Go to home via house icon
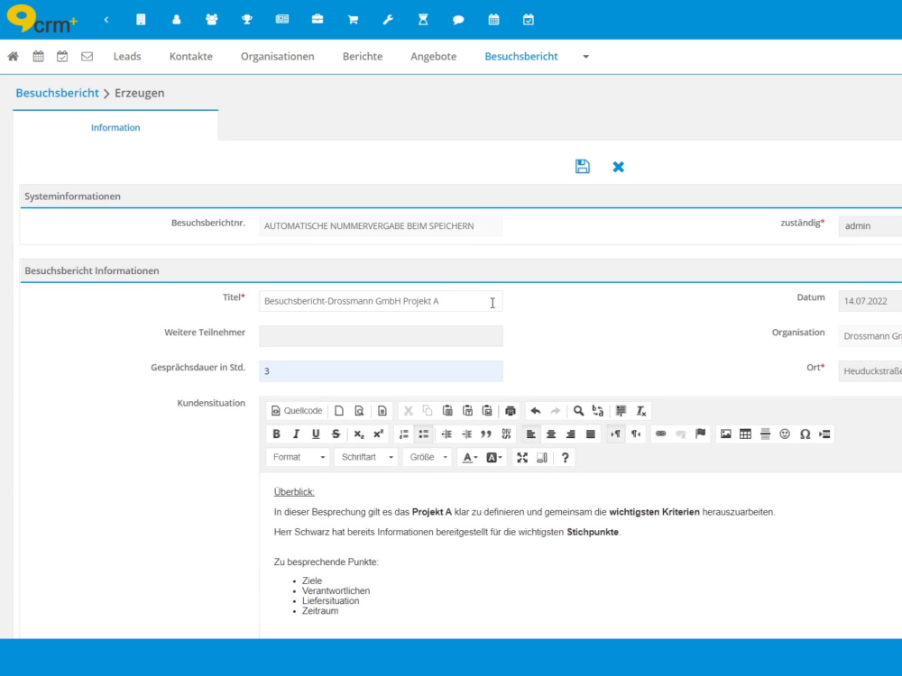 (x=13, y=56)
